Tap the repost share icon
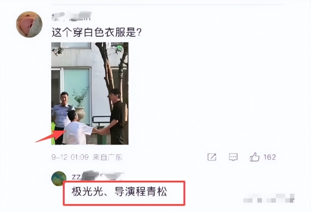The width and height of the screenshot is (311, 212). point(212,157)
